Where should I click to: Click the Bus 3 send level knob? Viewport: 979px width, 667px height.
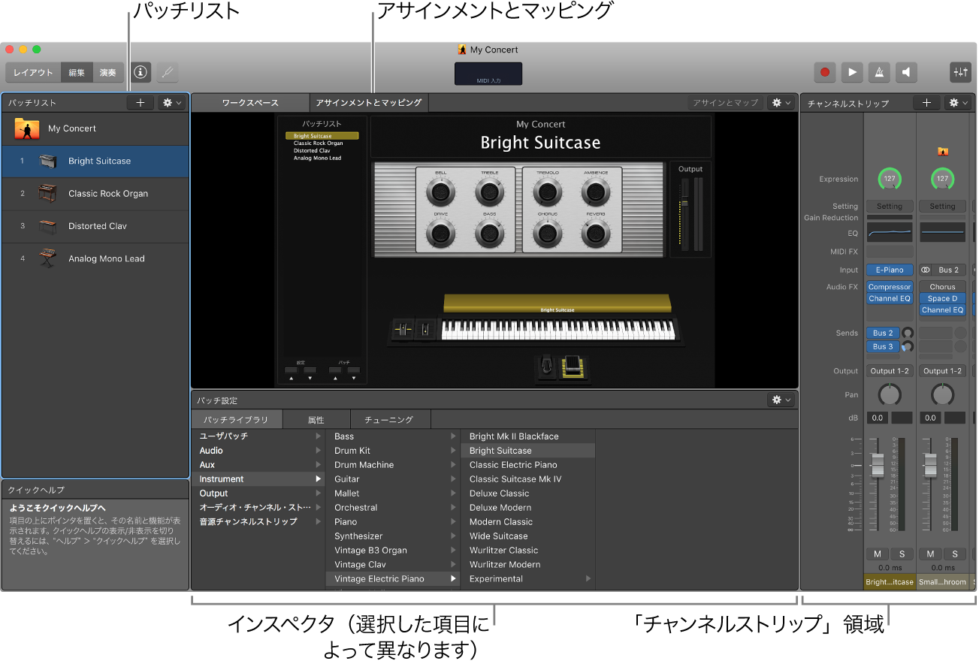908,346
